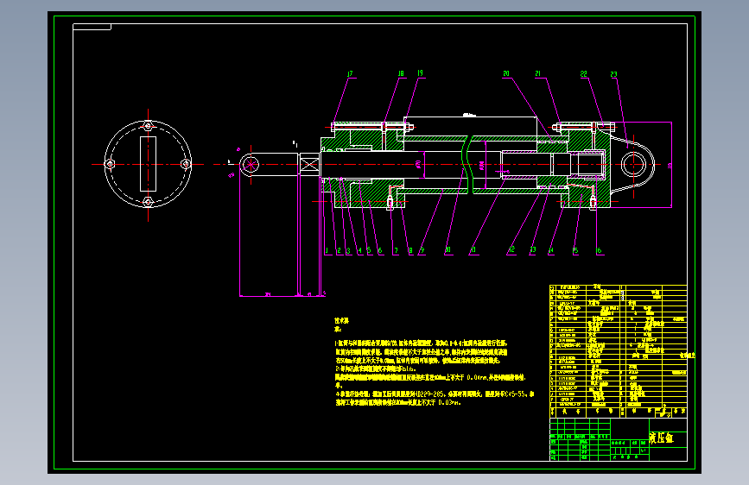Screen dimensions: 749x485
Task: Choose part callout label 15
Action: tap(575, 250)
